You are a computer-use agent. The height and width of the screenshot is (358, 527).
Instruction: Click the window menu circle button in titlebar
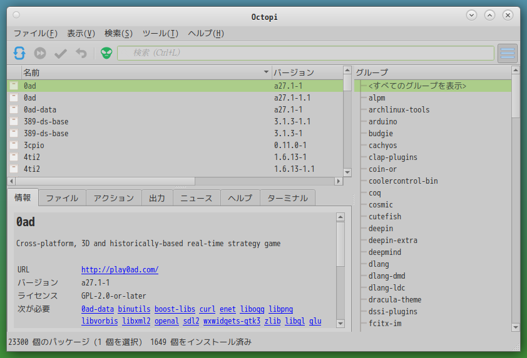[x=16, y=15]
